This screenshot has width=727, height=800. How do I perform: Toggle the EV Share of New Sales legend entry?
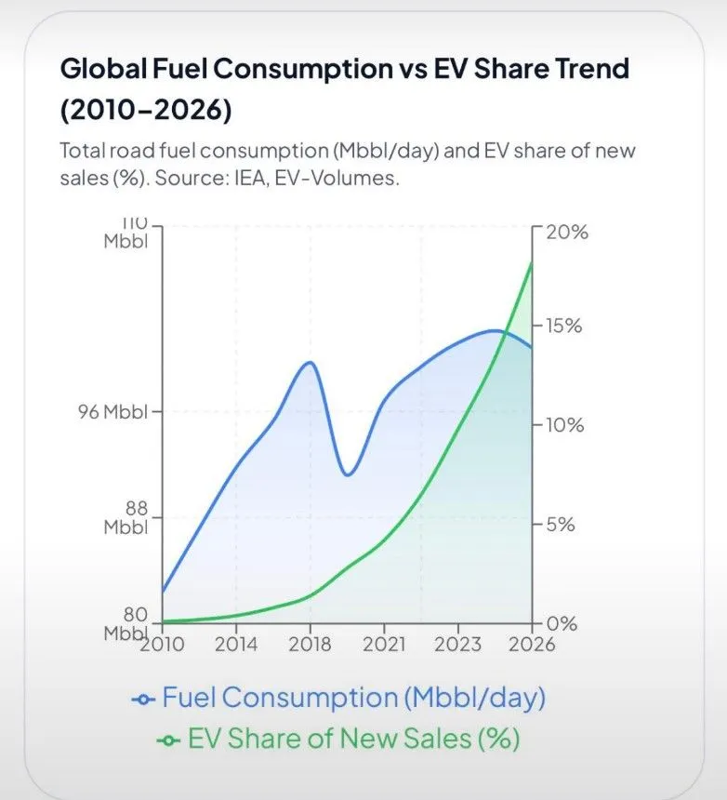click(338, 739)
